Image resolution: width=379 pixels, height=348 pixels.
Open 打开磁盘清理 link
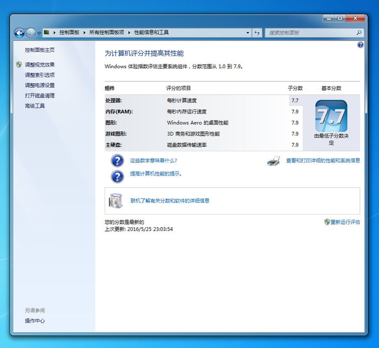point(39,96)
